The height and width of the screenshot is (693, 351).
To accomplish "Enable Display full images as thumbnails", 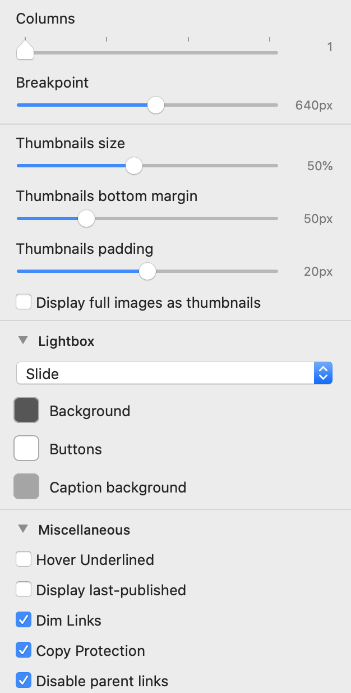I will click(x=24, y=303).
